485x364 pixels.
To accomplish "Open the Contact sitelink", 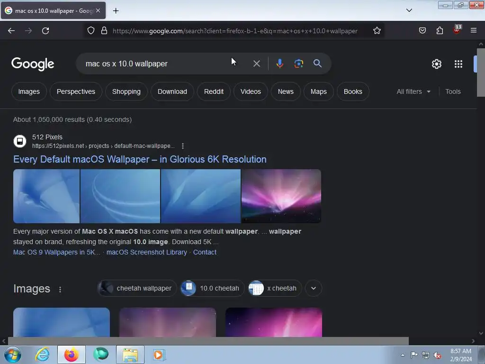I will point(205,252).
